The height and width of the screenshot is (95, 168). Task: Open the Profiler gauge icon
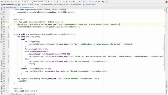pos(64,2)
